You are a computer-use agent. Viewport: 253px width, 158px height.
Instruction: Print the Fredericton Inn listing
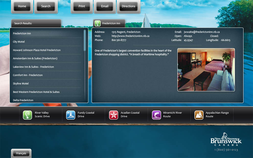[x=82, y=6]
